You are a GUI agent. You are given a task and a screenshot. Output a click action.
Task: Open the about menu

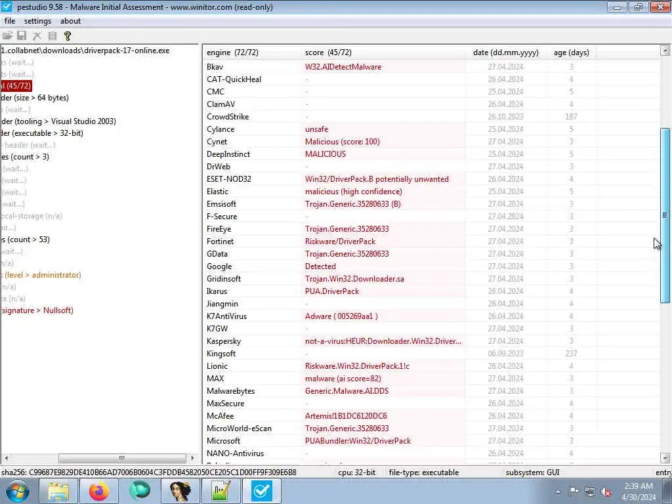click(x=70, y=21)
